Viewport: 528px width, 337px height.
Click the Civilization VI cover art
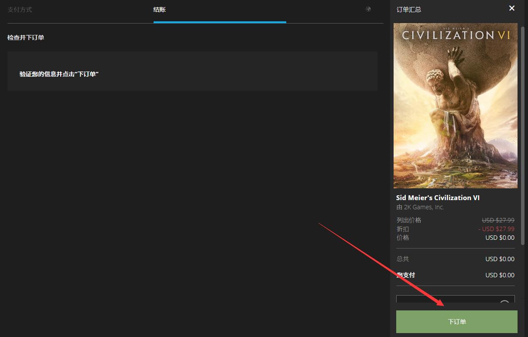point(455,106)
